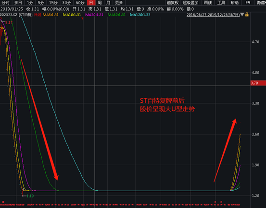
Task: Click the 002323.SZ [ST百特] stock name
Action: coord(16,15)
